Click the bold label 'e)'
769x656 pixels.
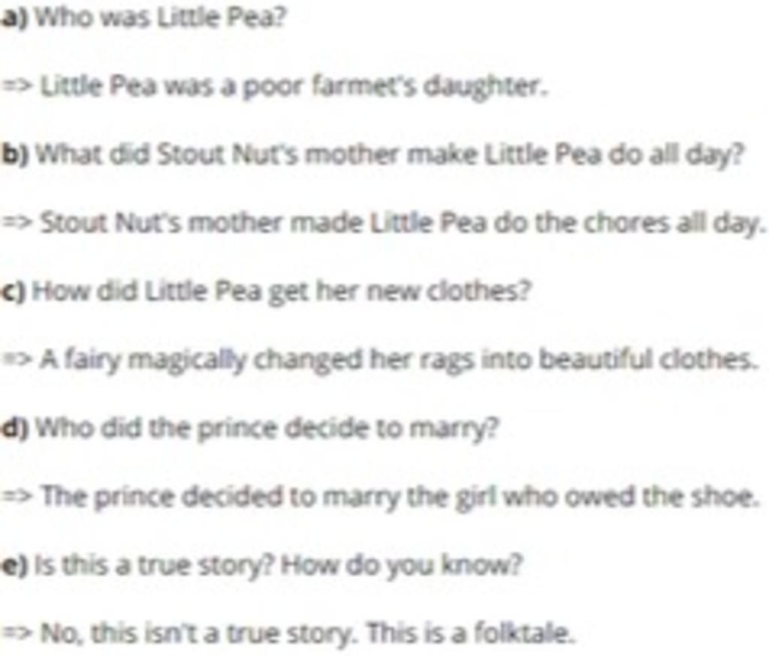coord(15,566)
